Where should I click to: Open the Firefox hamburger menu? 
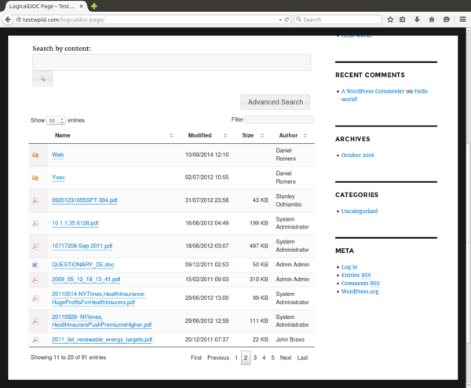[461, 20]
